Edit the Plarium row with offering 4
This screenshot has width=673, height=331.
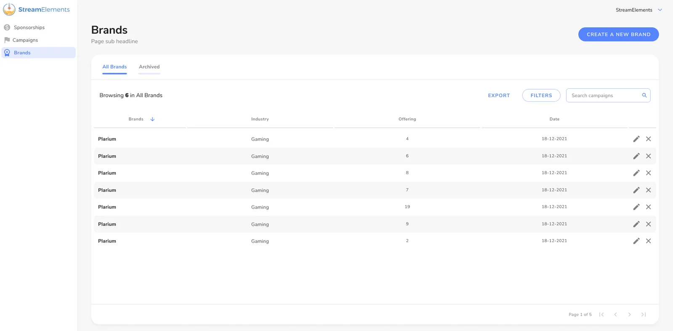(636, 139)
